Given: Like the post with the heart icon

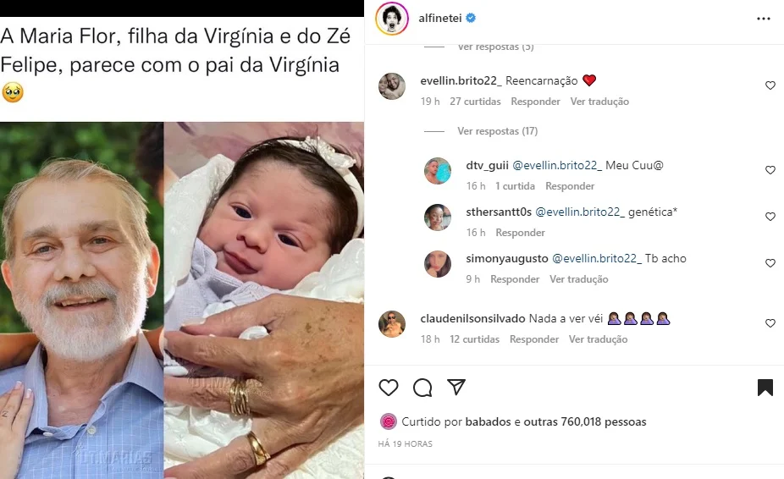Looking at the screenshot, I should pyautogui.click(x=389, y=388).
